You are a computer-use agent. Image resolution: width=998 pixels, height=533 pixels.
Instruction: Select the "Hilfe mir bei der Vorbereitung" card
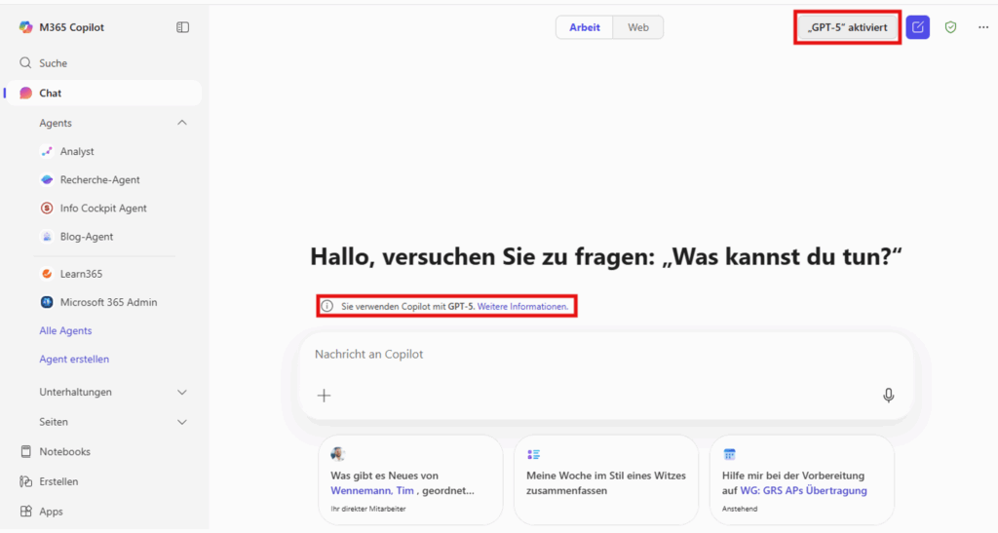[802, 479]
